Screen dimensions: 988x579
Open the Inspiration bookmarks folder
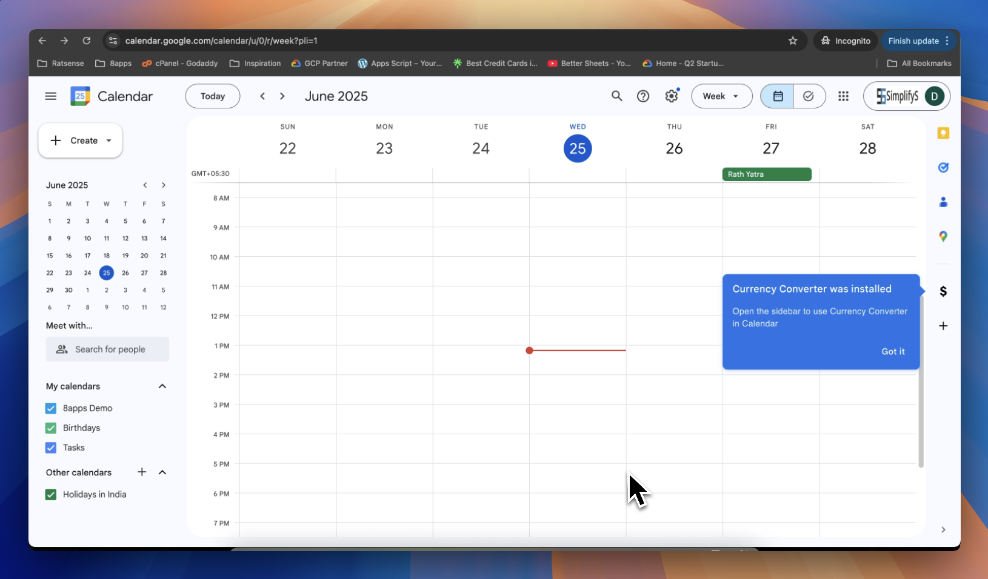click(255, 64)
